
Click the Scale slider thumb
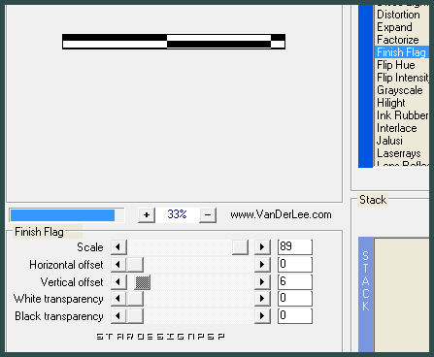click(x=240, y=247)
